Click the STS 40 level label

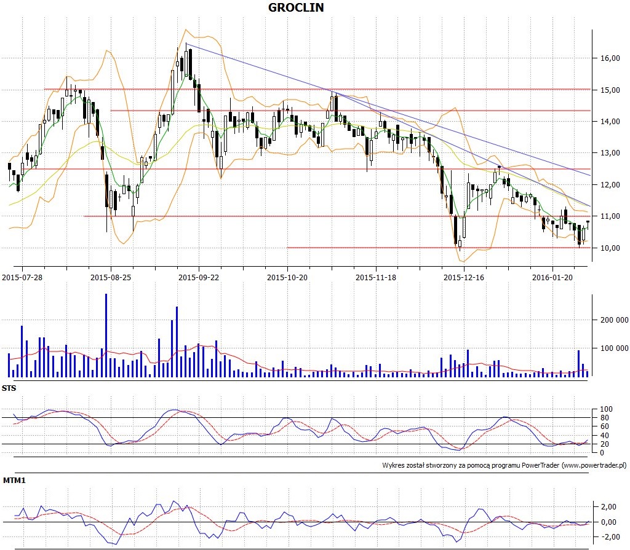click(604, 436)
